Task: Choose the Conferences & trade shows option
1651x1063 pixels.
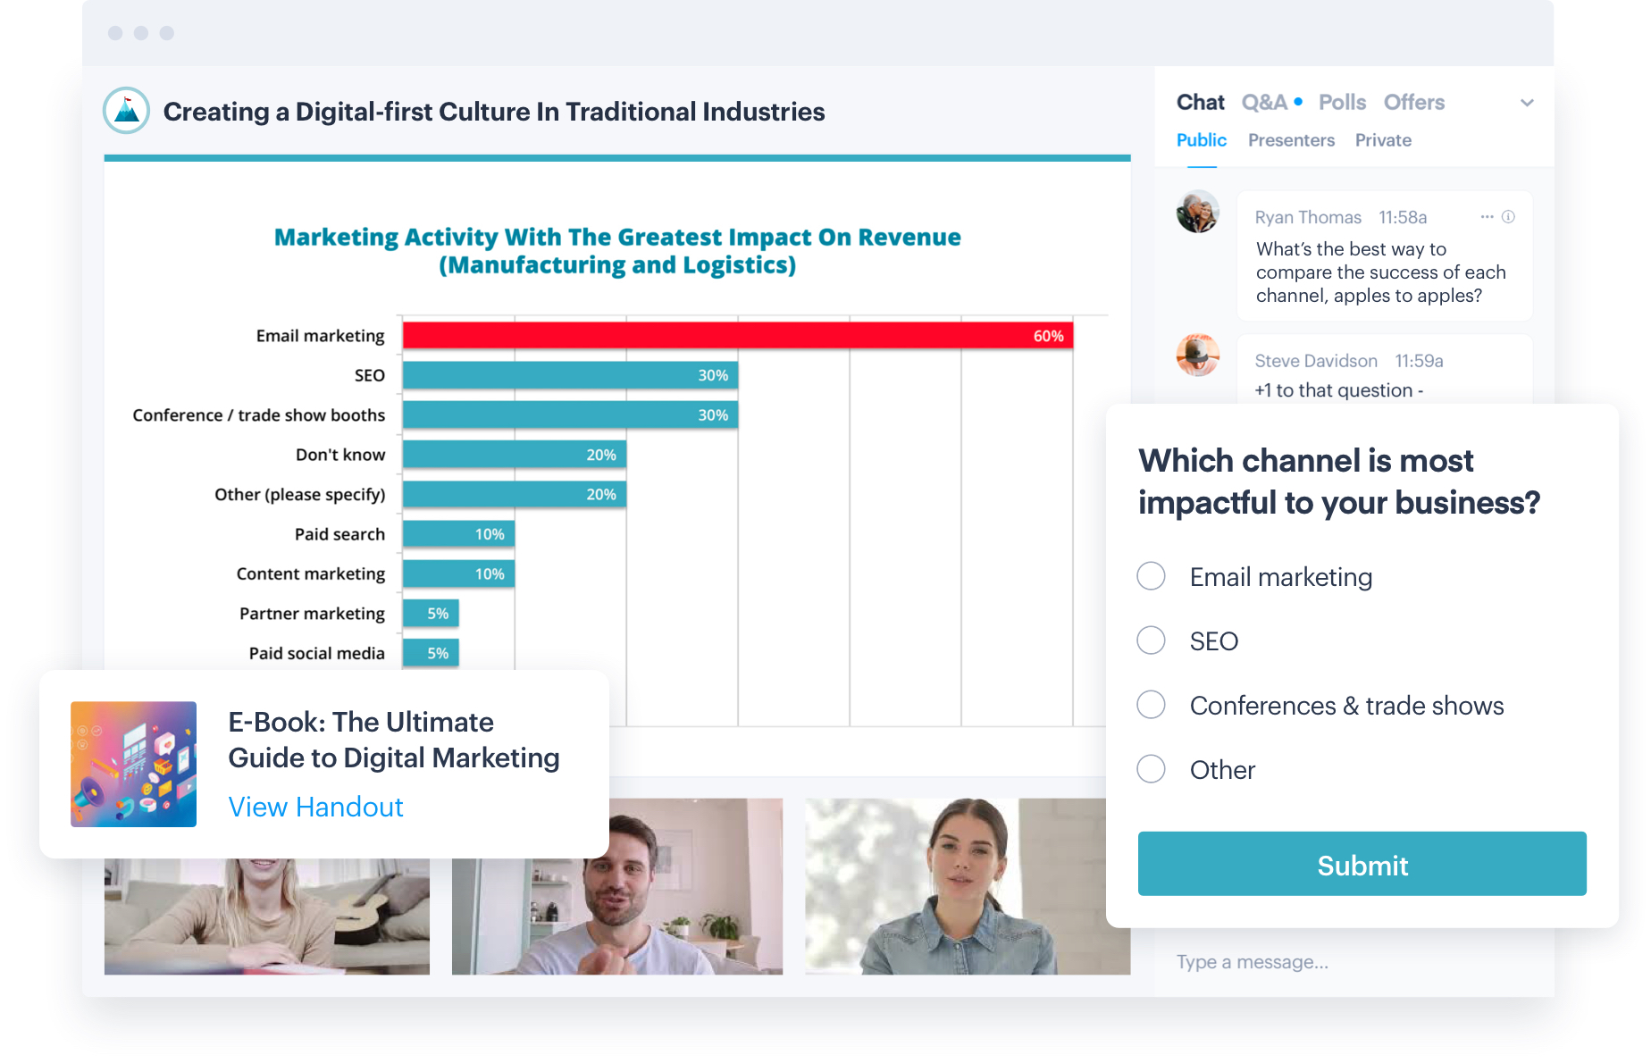Action: click(x=1151, y=705)
